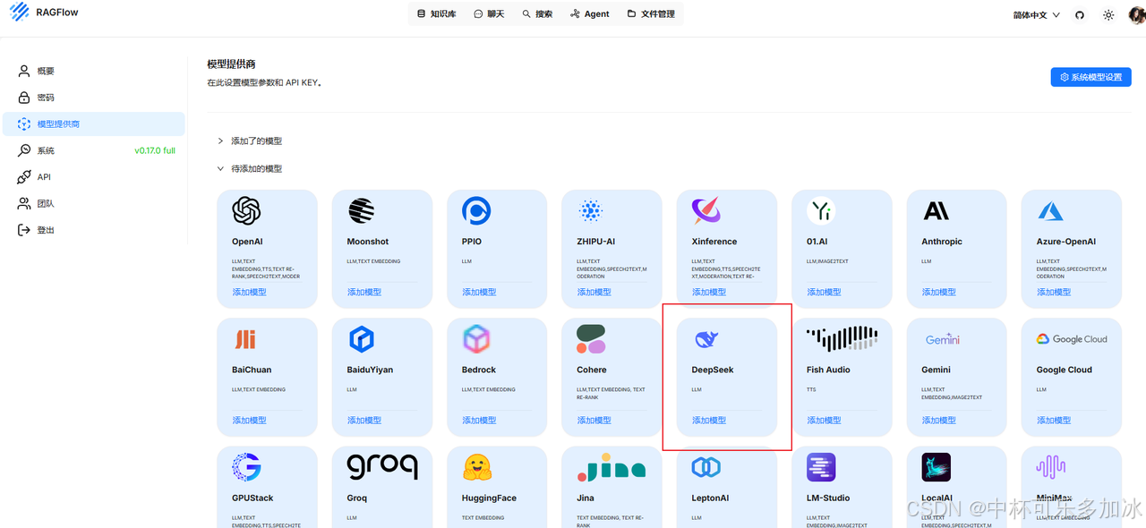
Task: Select the Azure-OpenAI logo icon
Action: tap(1050, 211)
